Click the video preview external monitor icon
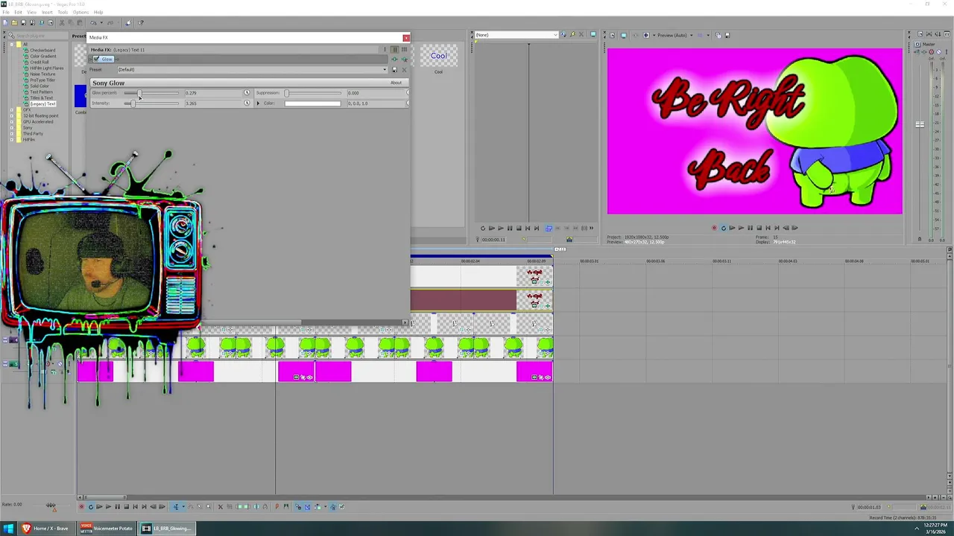The width and height of the screenshot is (954, 536). click(623, 35)
